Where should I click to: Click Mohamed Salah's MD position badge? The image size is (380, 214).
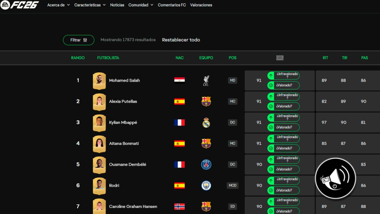point(232,80)
